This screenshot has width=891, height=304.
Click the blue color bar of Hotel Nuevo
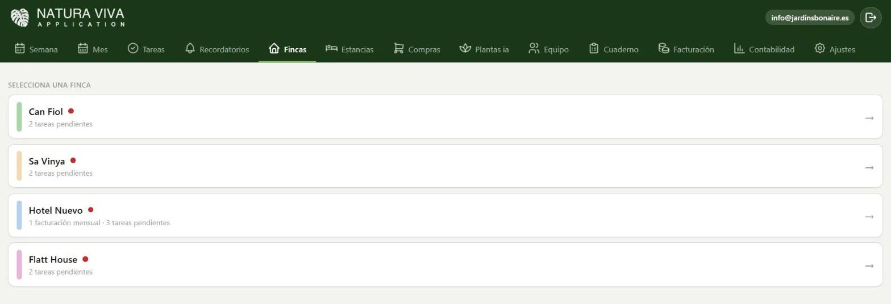tap(19, 215)
